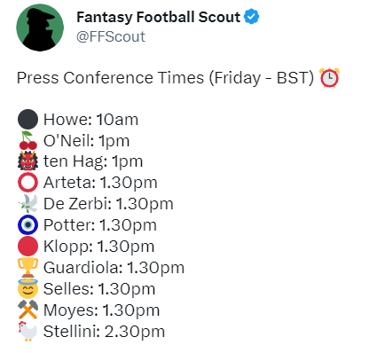Click the crossed hammers emoji beside Moyes
Viewport: 392px width, 353px height.
point(27,310)
